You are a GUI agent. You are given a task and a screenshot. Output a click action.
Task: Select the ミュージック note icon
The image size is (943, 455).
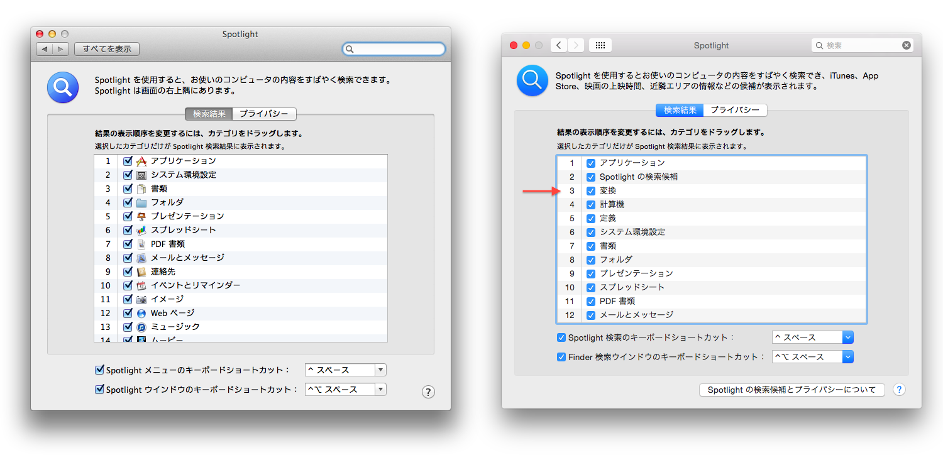(141, 327)
